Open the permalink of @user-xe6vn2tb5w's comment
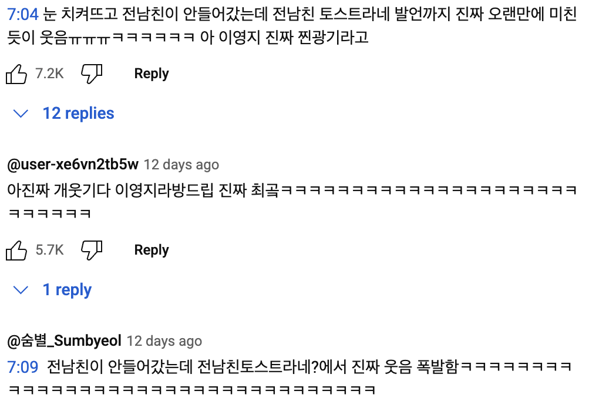599x414 pixels. [181, 165]
